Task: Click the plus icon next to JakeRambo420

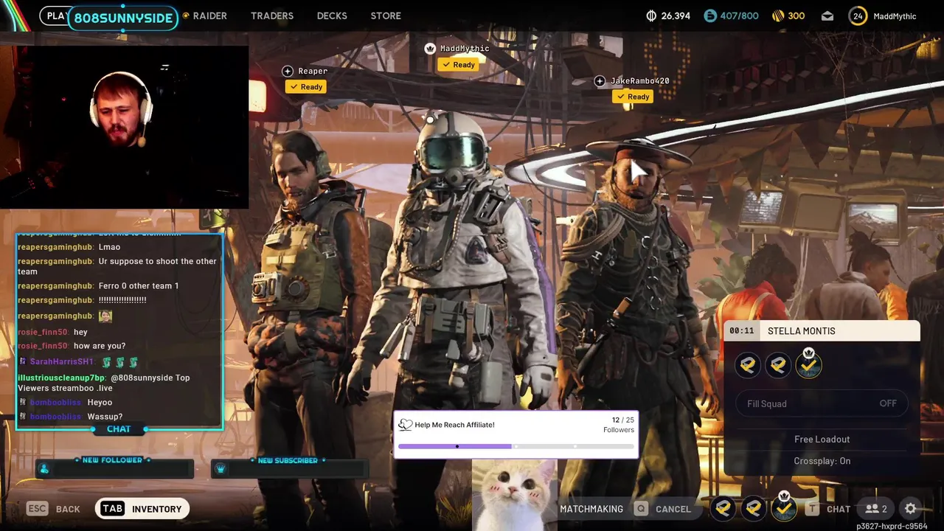Action: point(600,81)
